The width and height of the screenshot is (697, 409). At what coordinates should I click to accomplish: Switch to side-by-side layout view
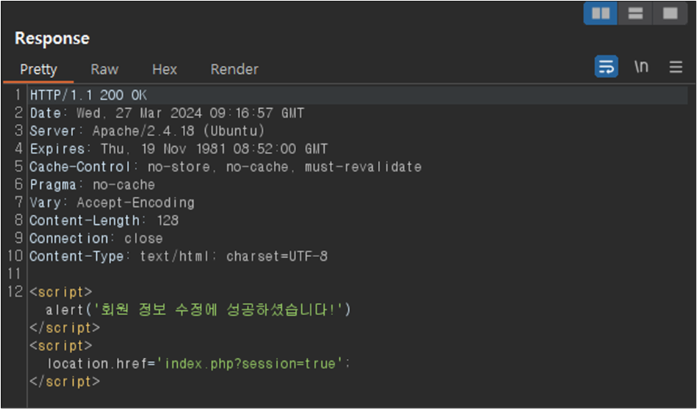tap(600, 14)
